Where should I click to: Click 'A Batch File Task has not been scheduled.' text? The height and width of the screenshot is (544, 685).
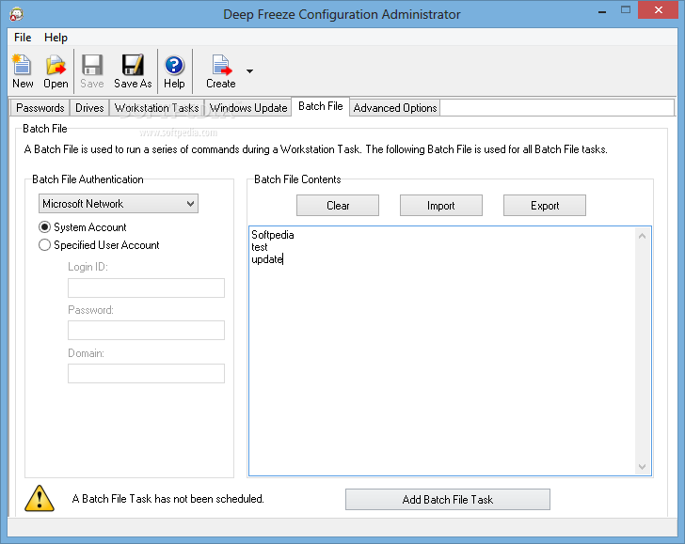(x=168, y=499)
